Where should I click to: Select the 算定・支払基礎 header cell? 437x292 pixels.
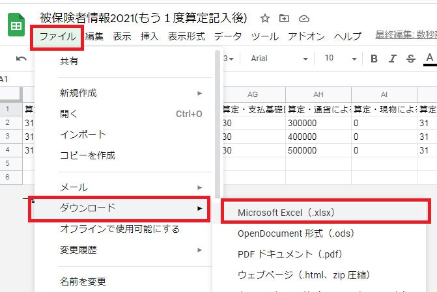click(254, 109)
